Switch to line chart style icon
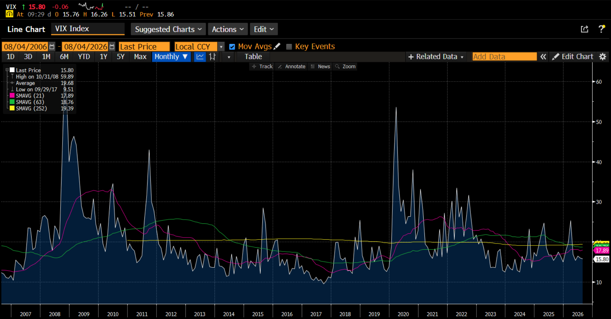The height and width of the screenshot is (319, 611). pos(200,57)
